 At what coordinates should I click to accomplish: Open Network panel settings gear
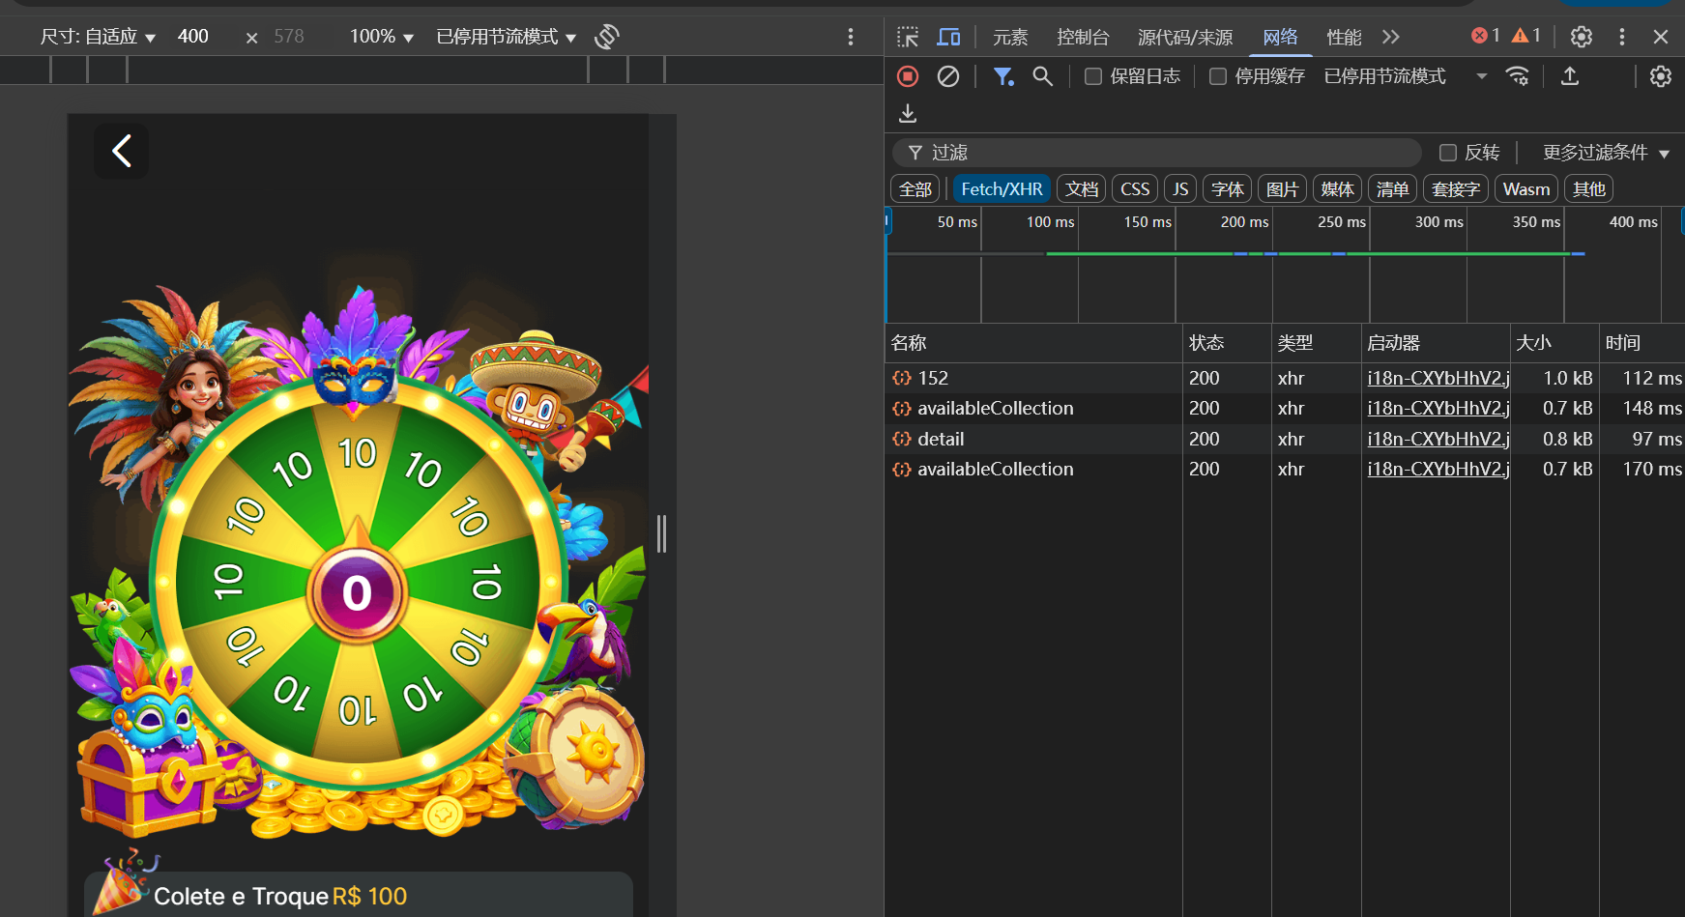[x=1661, y=76]
